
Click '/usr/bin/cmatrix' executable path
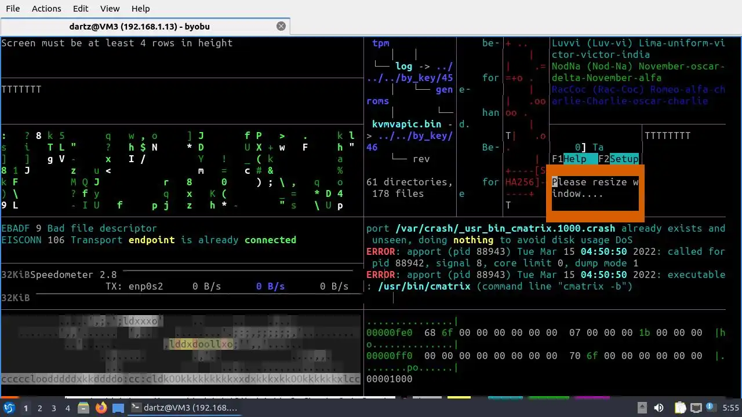(424, 286)
